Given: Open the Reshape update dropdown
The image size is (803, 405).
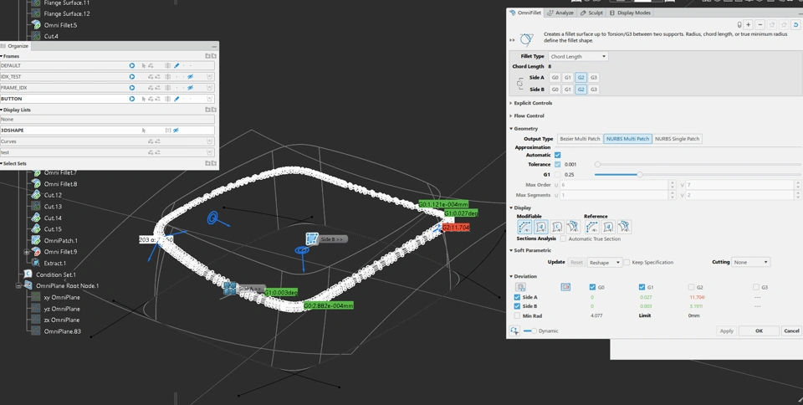Looking at the screenshot, I should [x=605, y=262].
